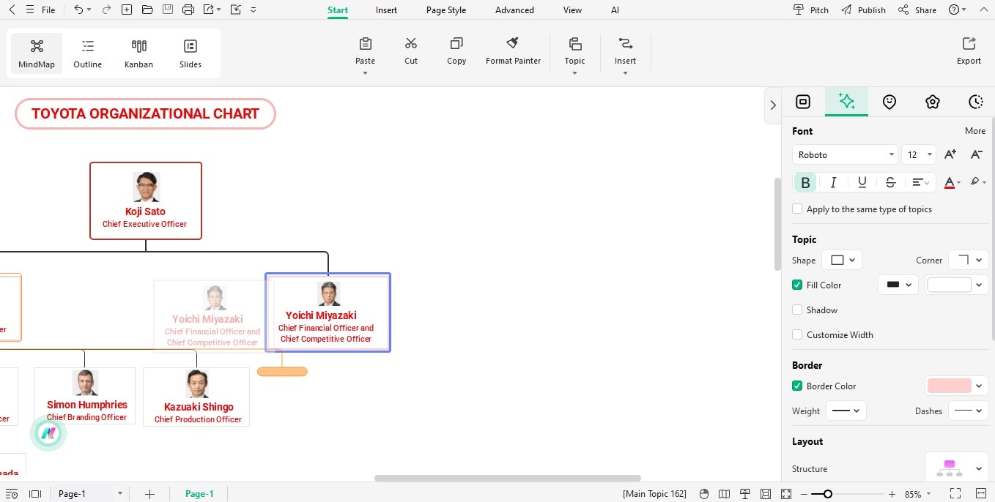995x502 pixels.
Task: Open the Style tab icon in the right panel
Action: click(803, 102)
